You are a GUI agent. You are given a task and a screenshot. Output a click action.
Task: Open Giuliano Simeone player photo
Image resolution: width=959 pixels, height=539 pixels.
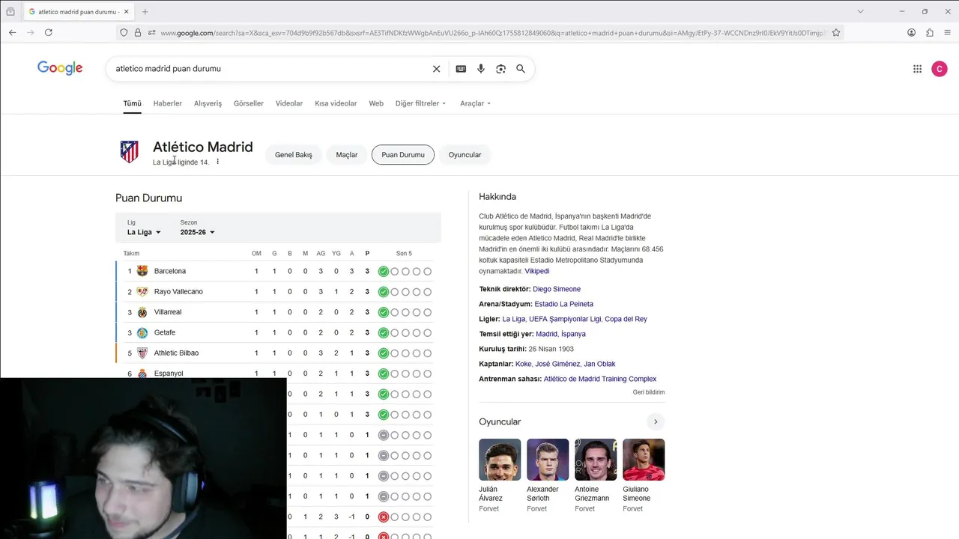tap(644, 460)
